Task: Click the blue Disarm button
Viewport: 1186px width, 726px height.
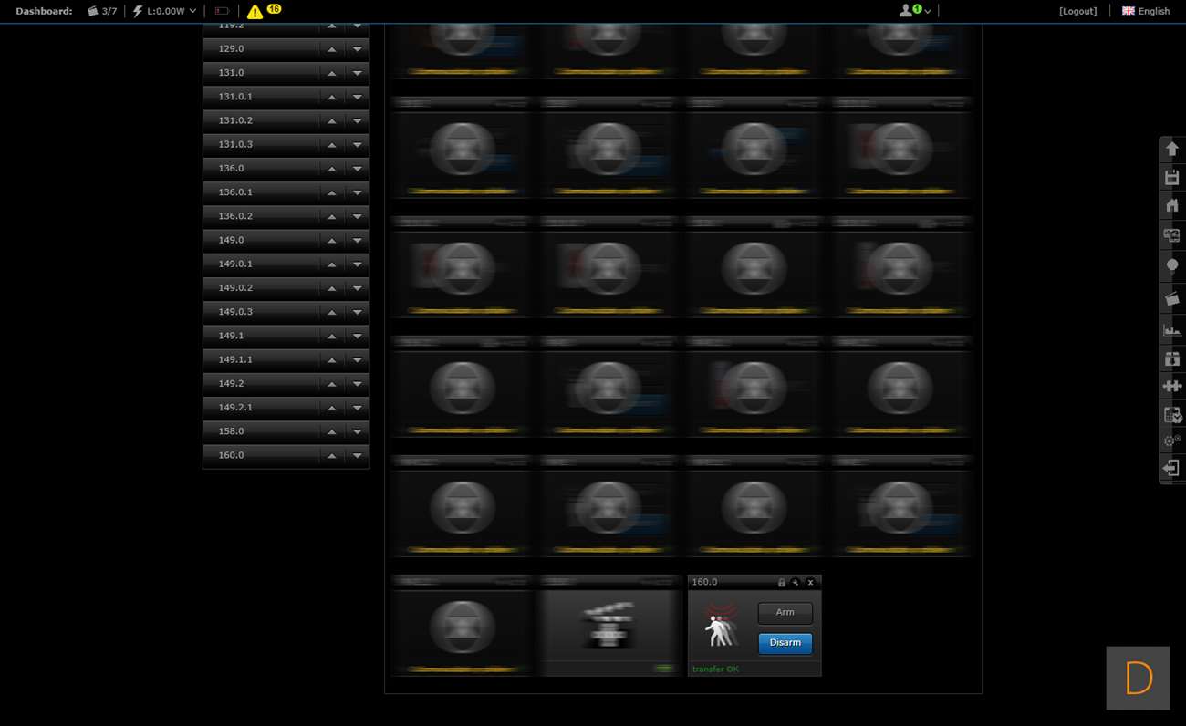Action: click(785, 643)
